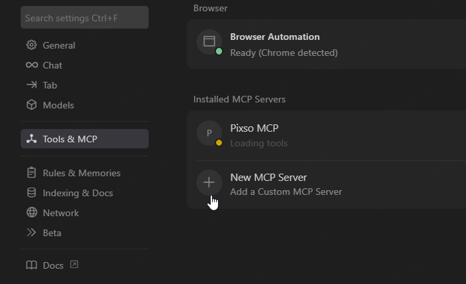Click Add a Custom MCP Server text
This screenshot has width=466, height=284.
[x=286, y=192]
